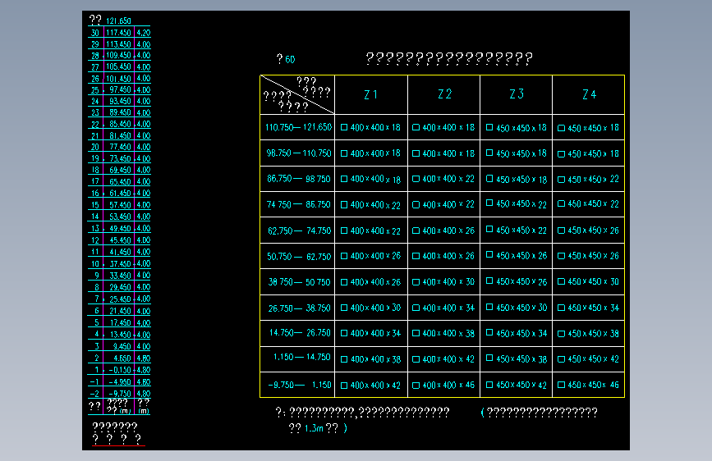Select Z3 cell 450×450×26 in the 50.750—62.750 row
The height and width of the screenshot is (461, 712).
517,255
